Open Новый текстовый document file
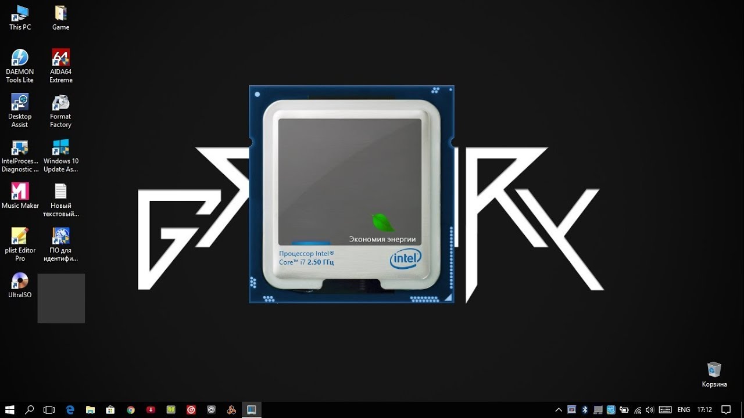 click(60, 200)
